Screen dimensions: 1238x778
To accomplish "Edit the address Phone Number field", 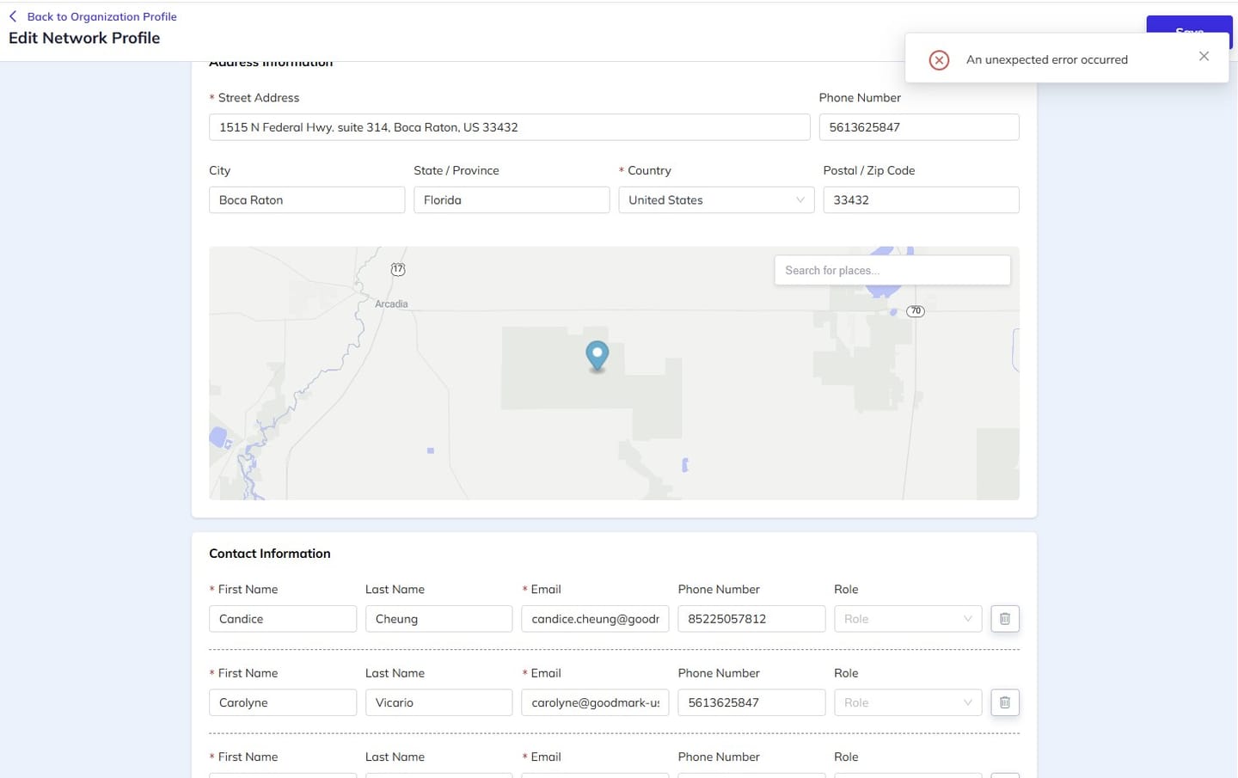I will coord(919,127).
